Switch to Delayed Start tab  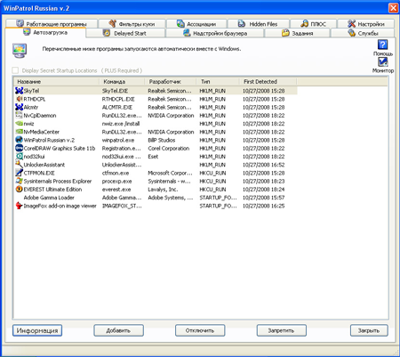pos(125,33)
